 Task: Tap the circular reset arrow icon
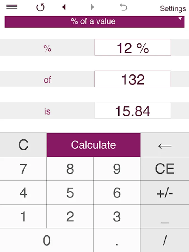click(40, 7)
